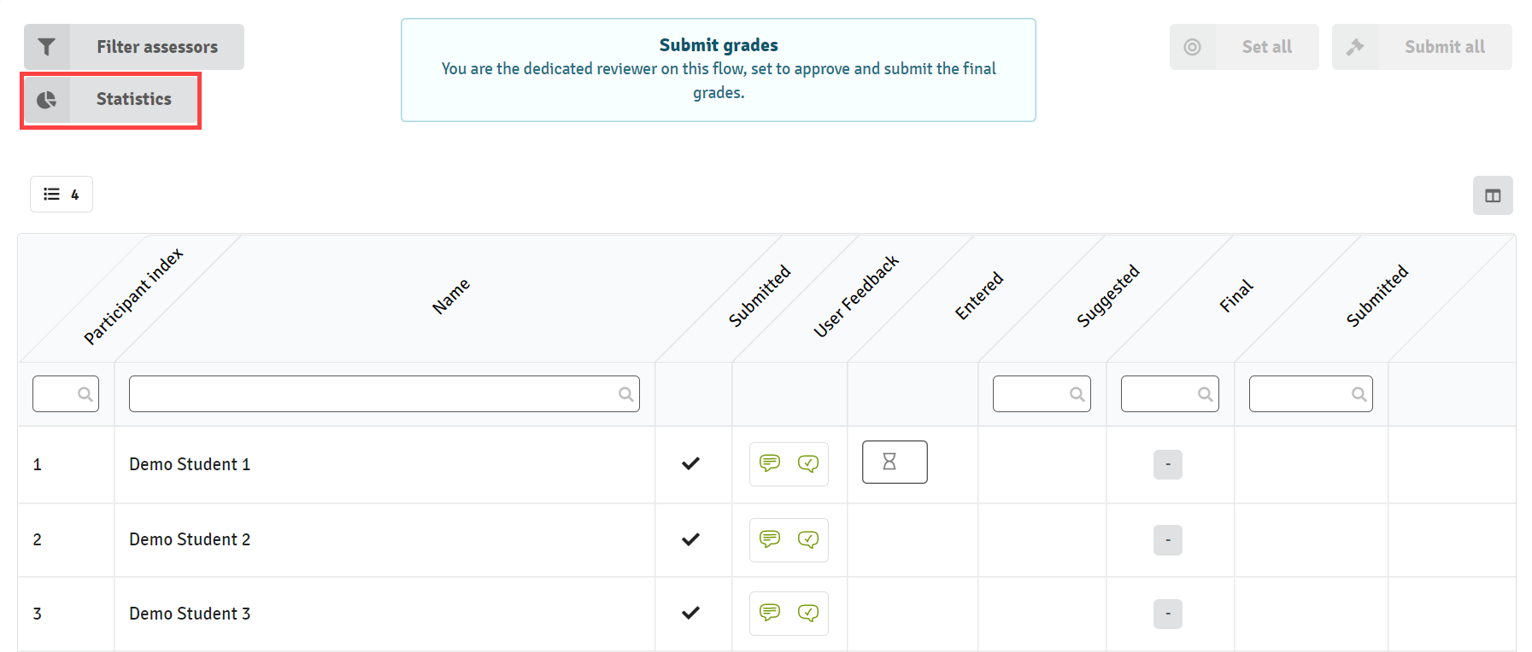Screen dimensions: 1532x652
Task: Click the Final grade dash for Demo Student 3
Action: (1168, 614)
